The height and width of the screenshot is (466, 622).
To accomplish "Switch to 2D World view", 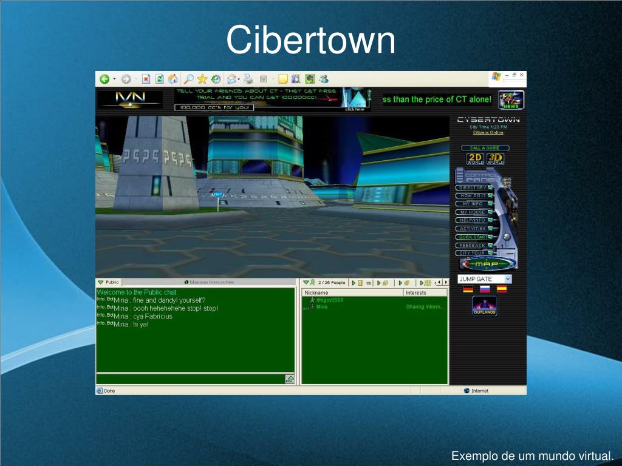I will pyautogui.click(x=475, y=159).
